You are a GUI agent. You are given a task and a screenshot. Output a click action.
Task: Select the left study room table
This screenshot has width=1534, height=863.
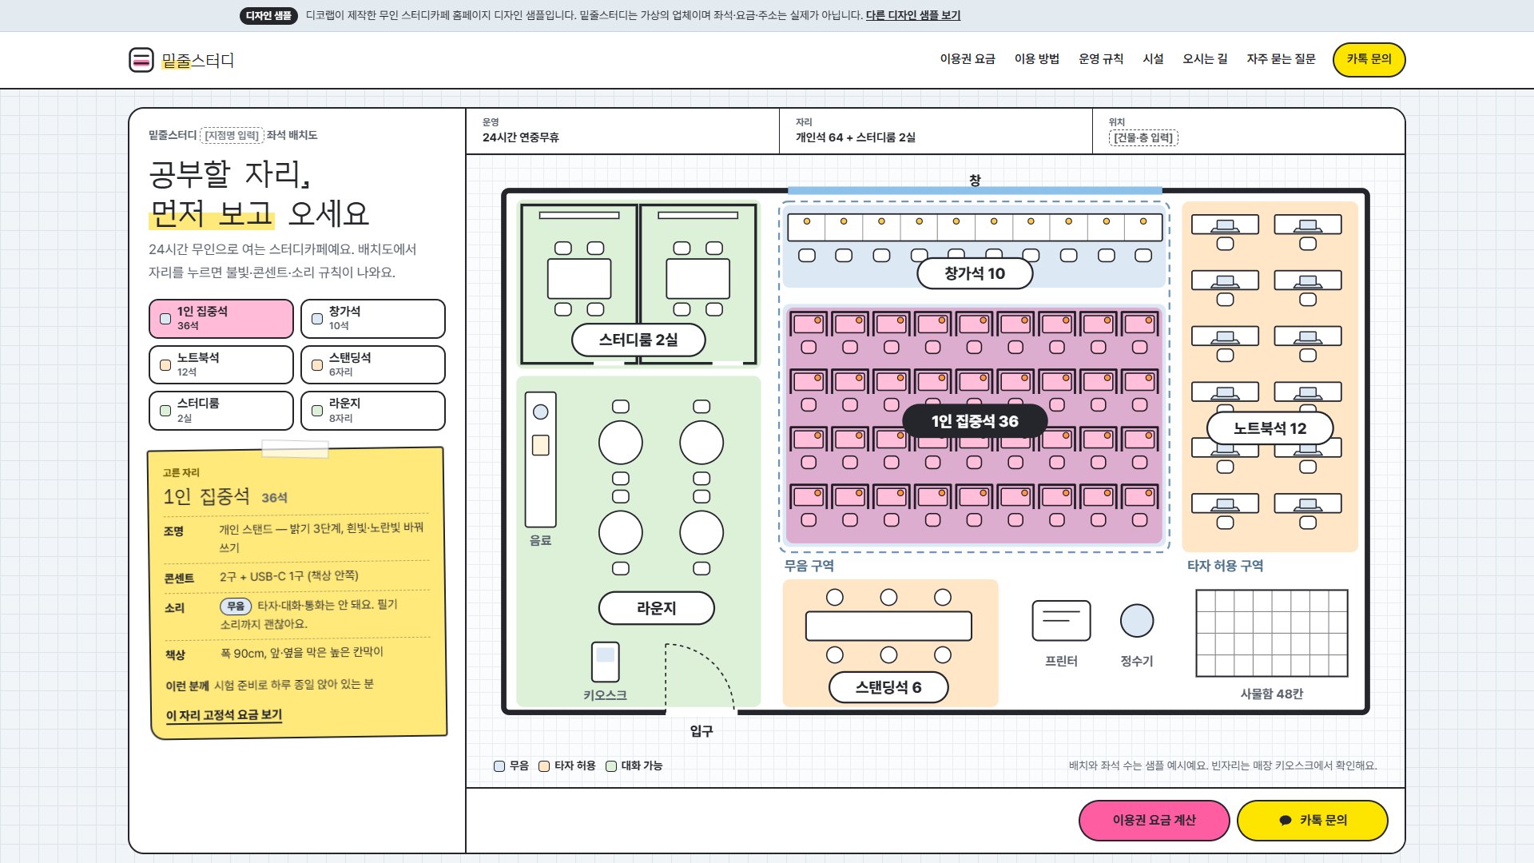click(x=579, y=278)
